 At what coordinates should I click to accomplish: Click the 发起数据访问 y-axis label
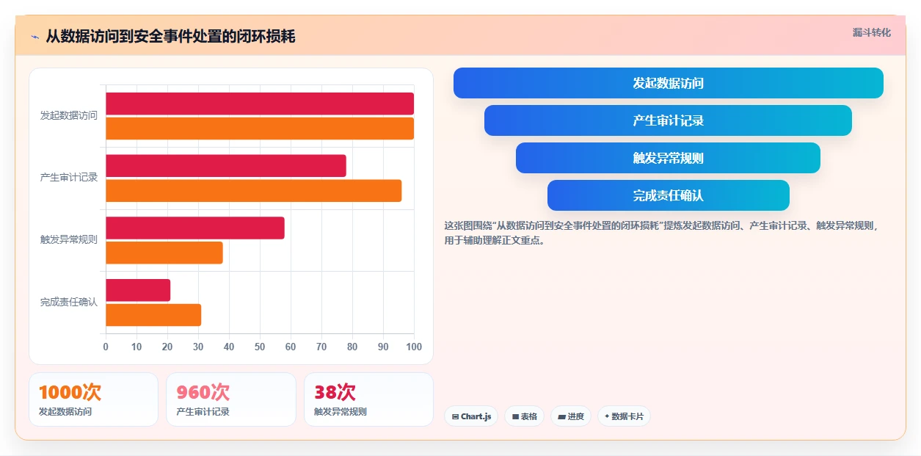pyautogui.click(x=69, y=116)
